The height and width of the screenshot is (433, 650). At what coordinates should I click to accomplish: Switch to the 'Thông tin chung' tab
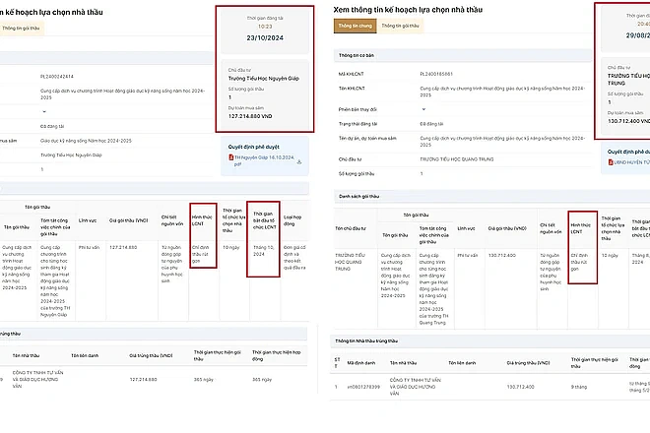[x=356, y=26]
